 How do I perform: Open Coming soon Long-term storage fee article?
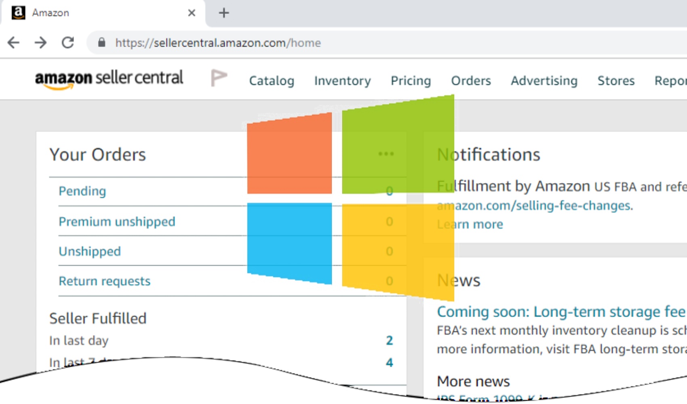(562, 311)
